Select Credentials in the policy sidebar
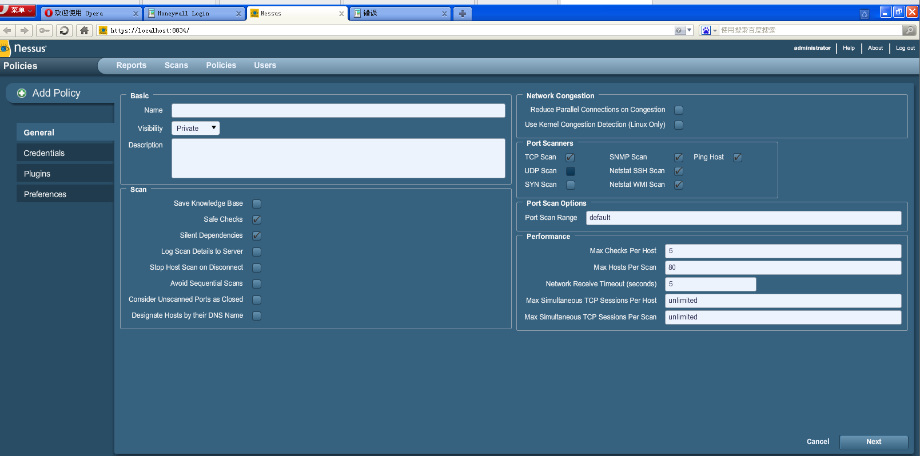920x456 pixels. (65, 153)
